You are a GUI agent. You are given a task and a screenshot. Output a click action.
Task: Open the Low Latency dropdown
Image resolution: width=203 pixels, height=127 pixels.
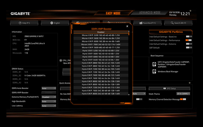(49, 106)
